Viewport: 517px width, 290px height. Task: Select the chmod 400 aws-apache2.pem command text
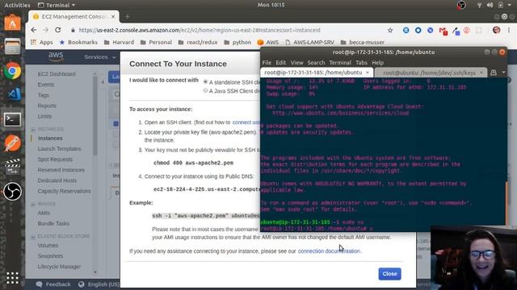(x=193, y=163)
